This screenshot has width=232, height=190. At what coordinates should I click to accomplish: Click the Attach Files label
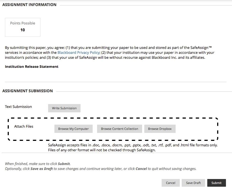[x=24, y=127]
